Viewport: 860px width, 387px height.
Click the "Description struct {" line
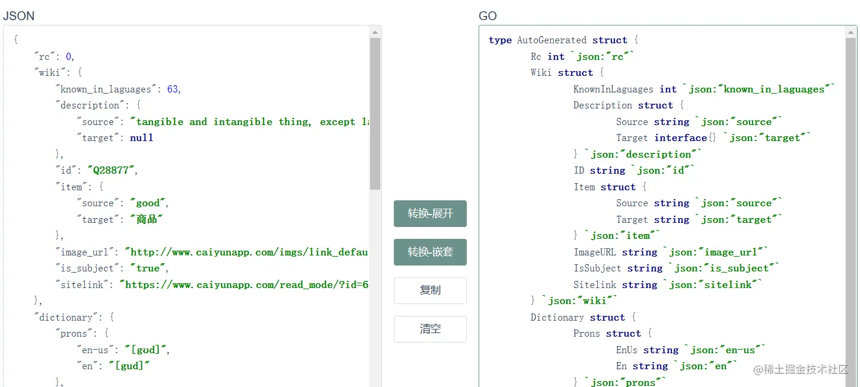[x=629, y=105]
